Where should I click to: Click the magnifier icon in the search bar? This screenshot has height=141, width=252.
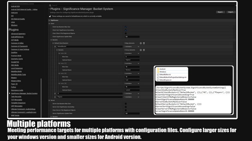tap(50, 6)
